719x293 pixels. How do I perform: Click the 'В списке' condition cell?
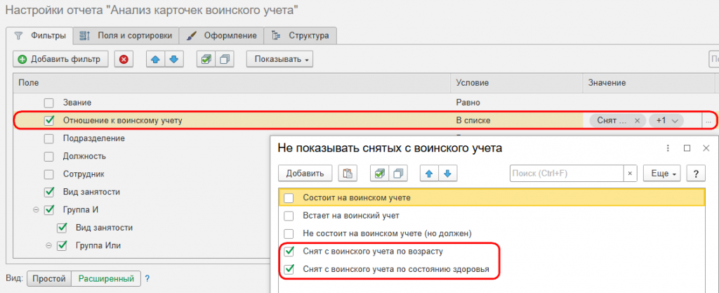(517, 121)
